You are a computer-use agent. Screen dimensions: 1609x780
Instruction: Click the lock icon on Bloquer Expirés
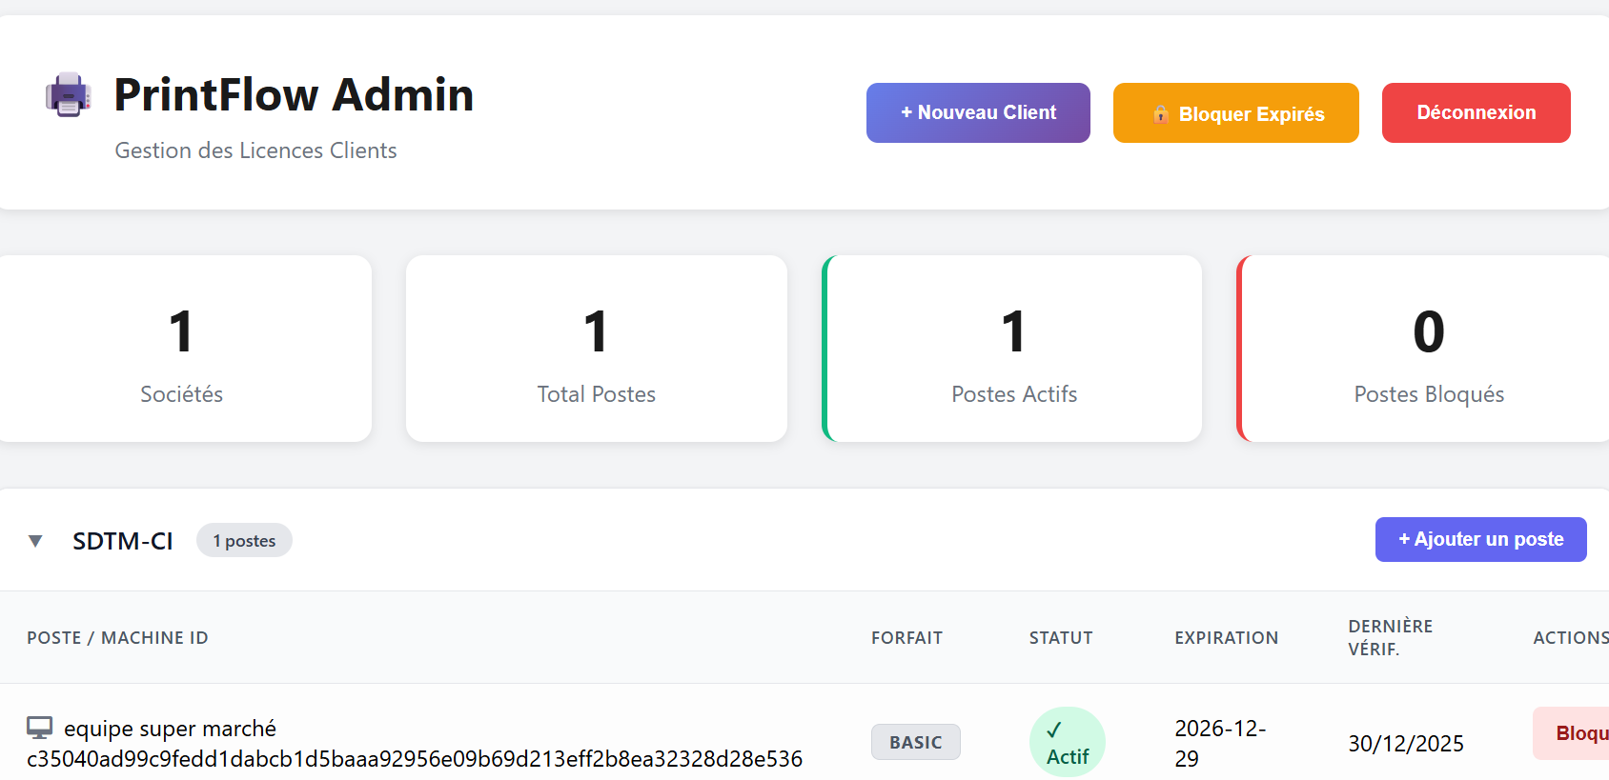click(1160, 114)
